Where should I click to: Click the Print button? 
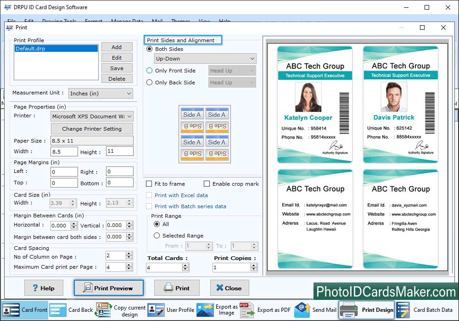177,288
